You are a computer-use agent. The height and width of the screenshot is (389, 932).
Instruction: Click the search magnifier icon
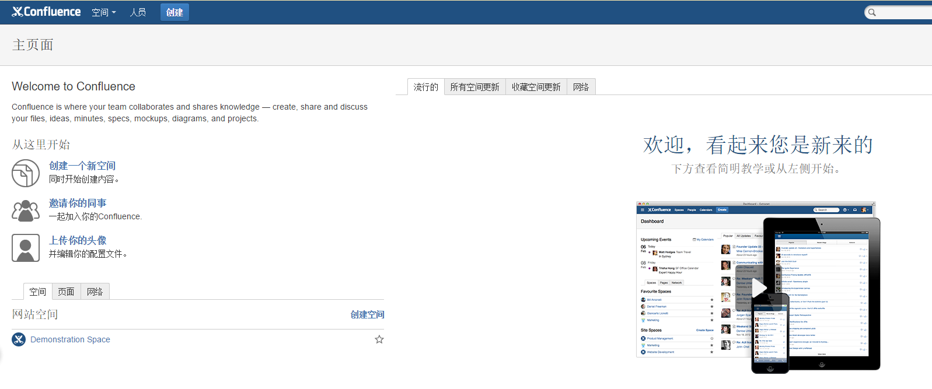coord(872,12)
